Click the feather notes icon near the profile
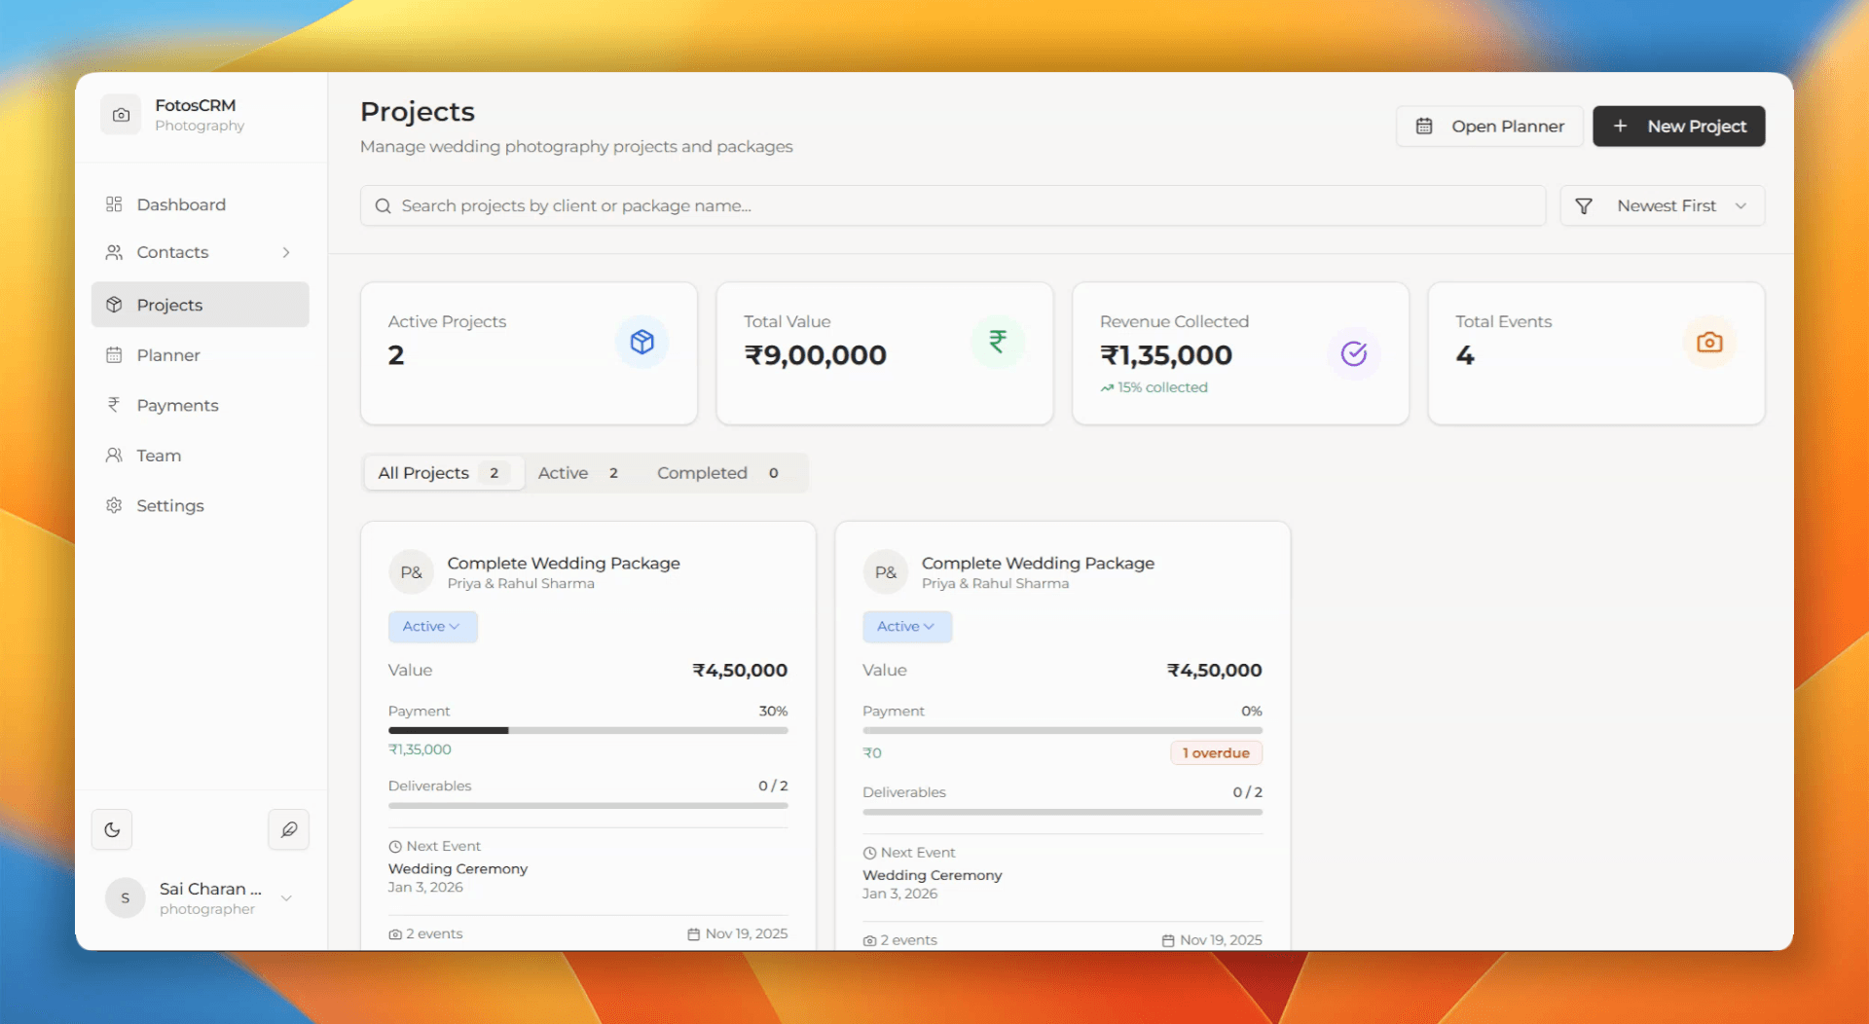Viewport: 1869px width, 1024px height. click(x=288, y=829)
